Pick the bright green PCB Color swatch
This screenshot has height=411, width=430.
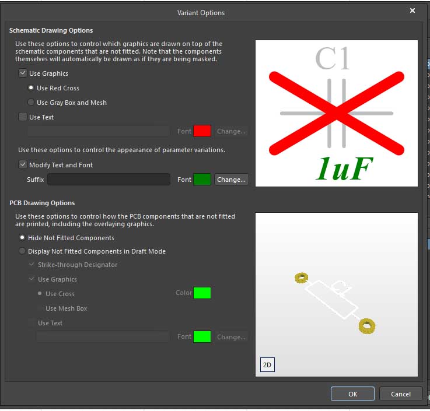coord(202,293)
